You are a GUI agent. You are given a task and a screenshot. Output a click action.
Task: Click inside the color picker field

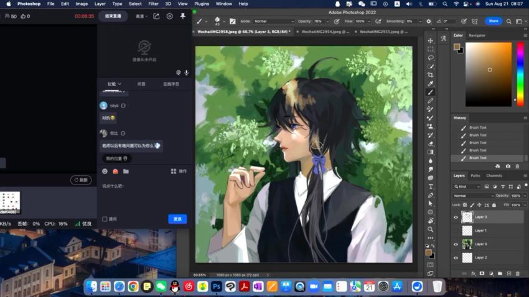coord(489,75)
